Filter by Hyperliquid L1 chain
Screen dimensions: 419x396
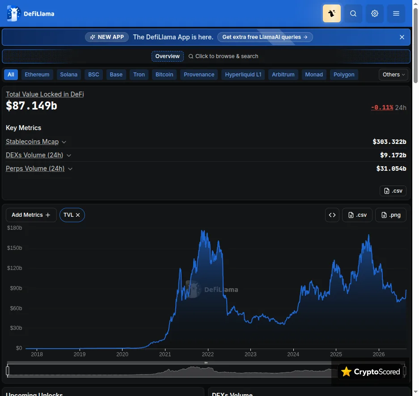pos(243,75)
